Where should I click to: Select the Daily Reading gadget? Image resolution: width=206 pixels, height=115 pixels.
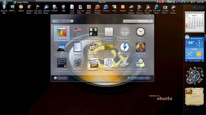(x=140, y=49)
